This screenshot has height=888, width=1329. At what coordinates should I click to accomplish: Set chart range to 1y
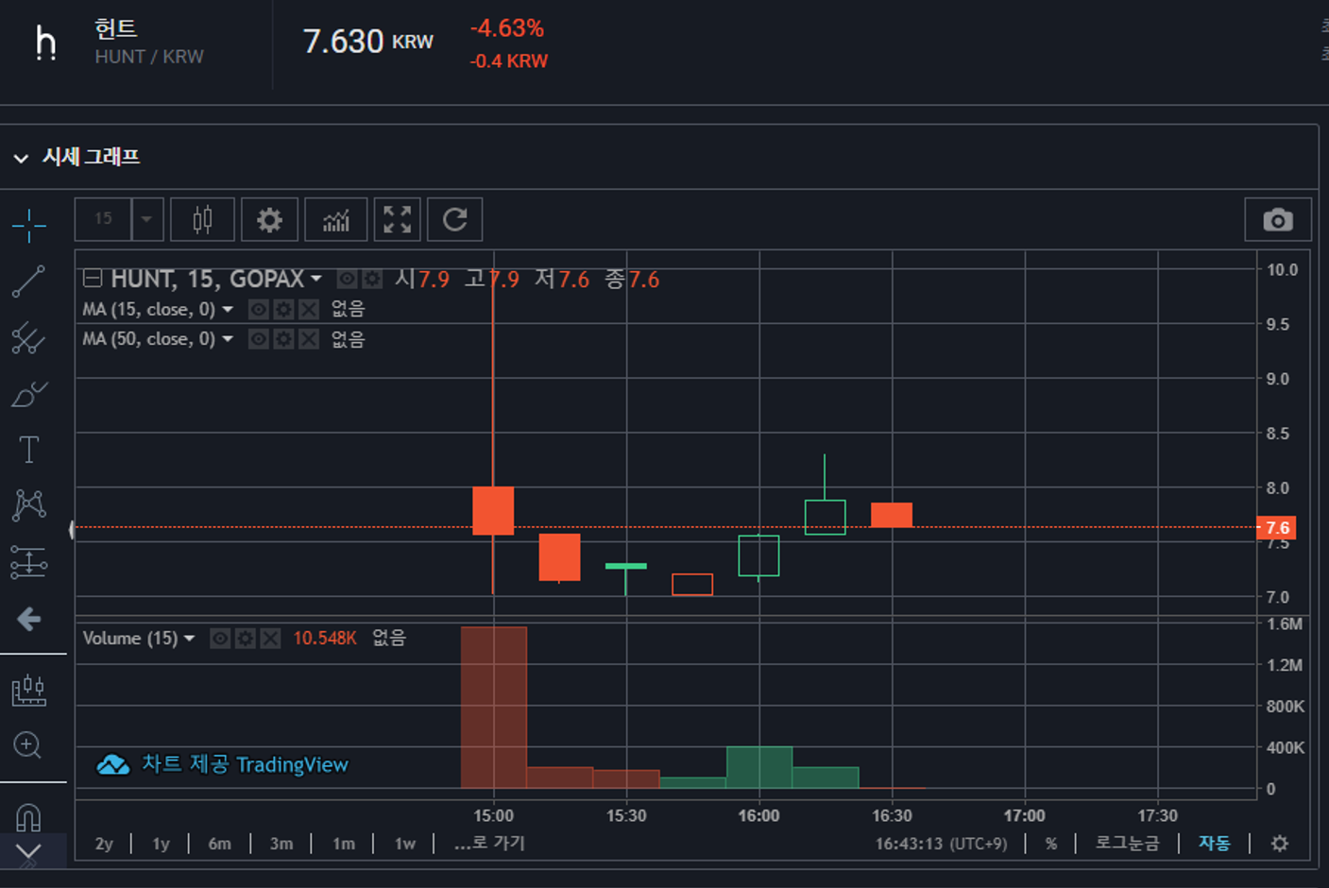point(162,844)
